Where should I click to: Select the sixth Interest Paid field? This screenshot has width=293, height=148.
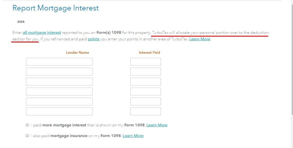[146, 111]
